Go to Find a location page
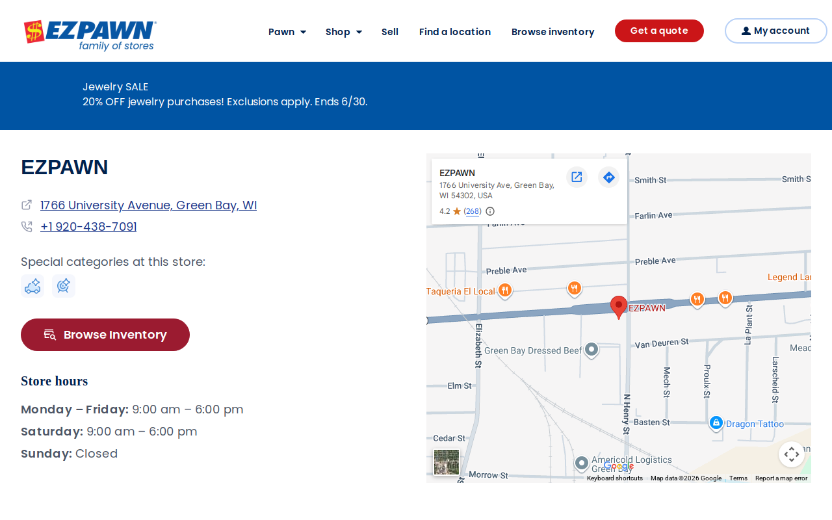832x520 pixels. (455, 31)
